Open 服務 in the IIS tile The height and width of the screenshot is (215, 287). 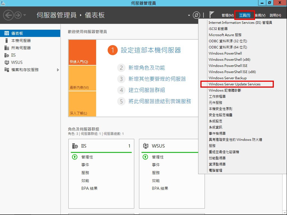85,173
